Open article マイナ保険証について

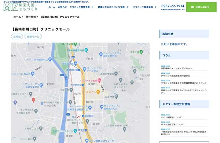pos(171,117)
